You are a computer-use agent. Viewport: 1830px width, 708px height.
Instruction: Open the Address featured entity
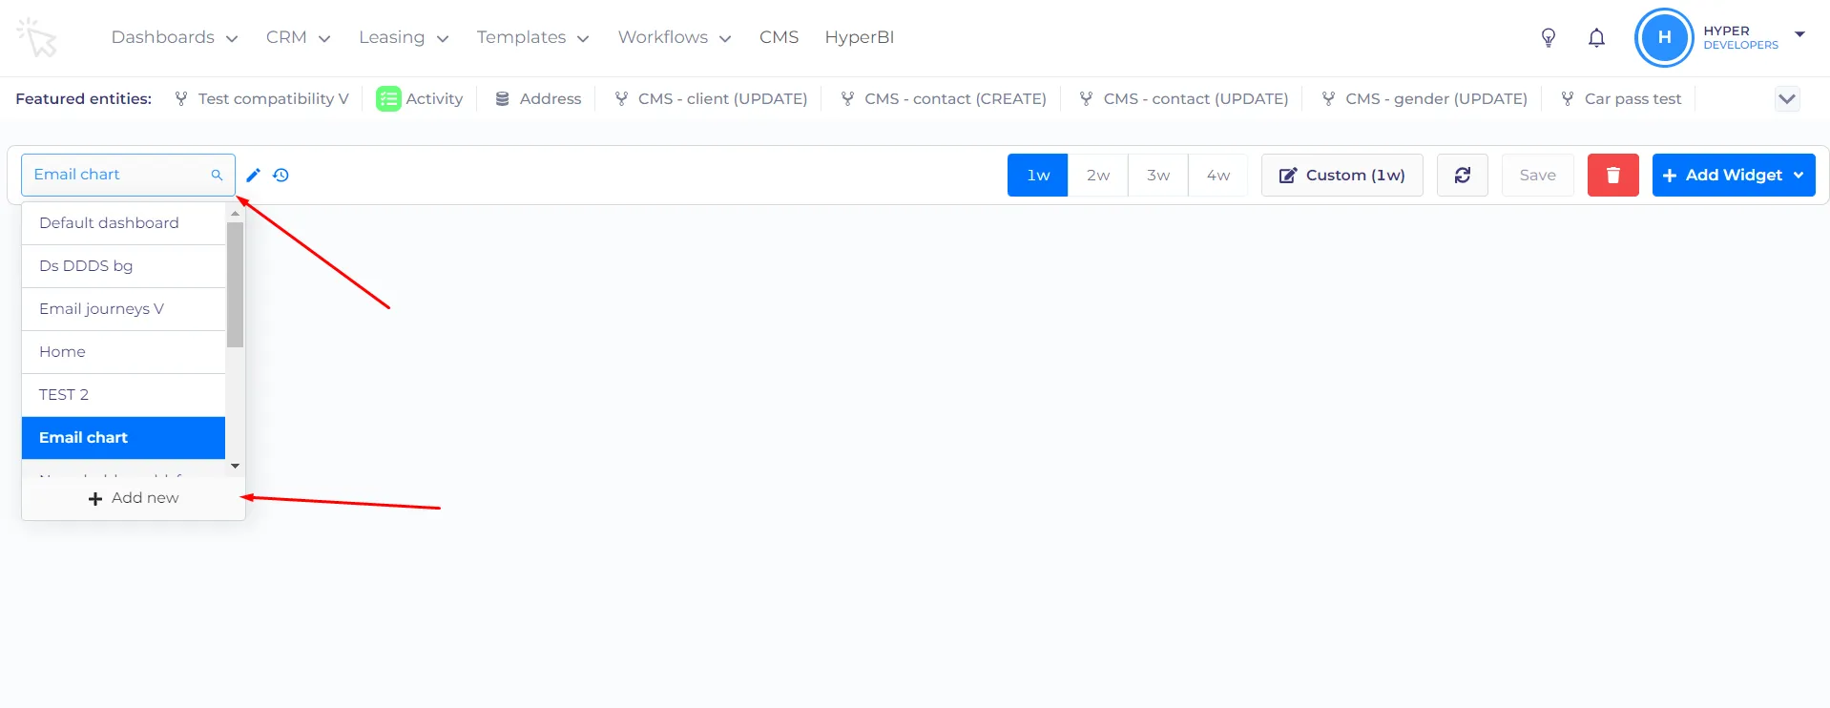click(539, 98)
